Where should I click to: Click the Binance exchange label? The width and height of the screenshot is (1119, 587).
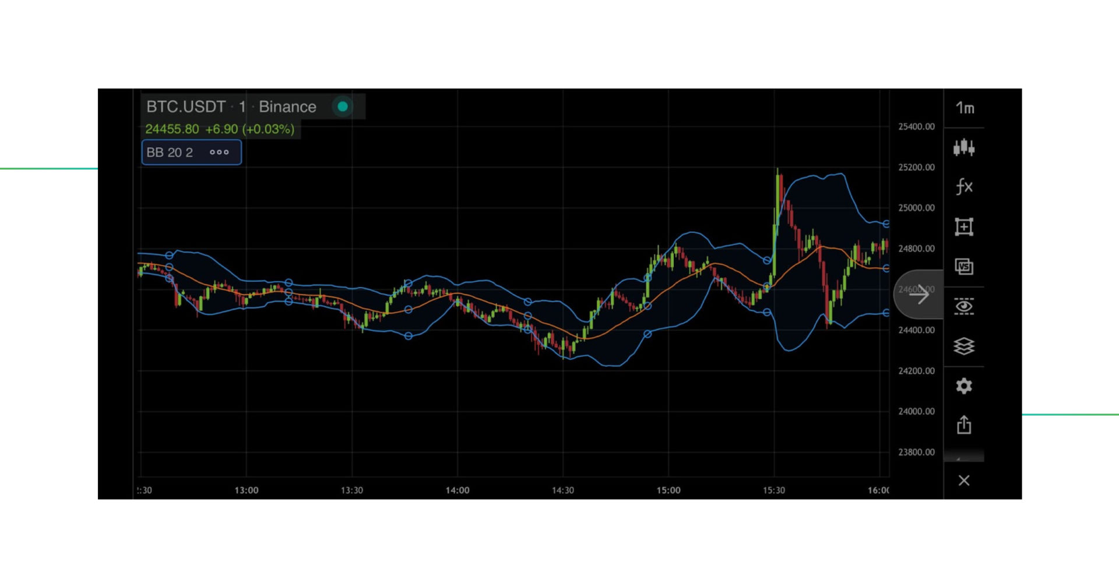288,107
